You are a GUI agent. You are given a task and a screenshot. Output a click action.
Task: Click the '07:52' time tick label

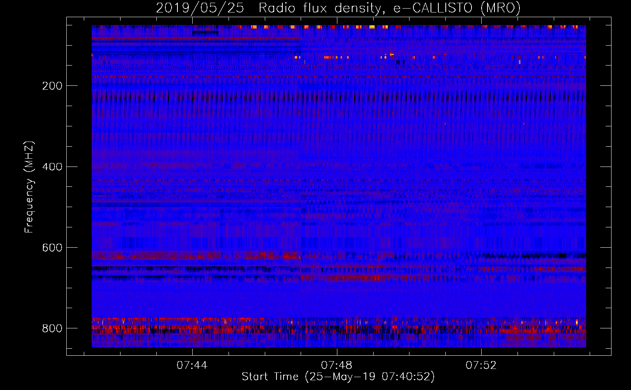click(481, 365)
